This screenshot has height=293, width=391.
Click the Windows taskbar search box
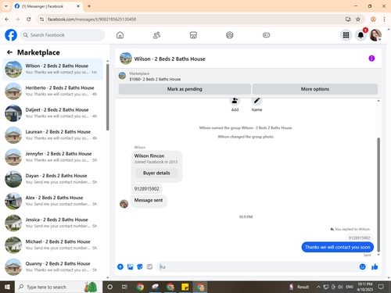[x=59, y=287]
